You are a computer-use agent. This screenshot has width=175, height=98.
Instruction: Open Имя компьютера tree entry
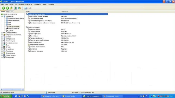click(x=14, y=20)
